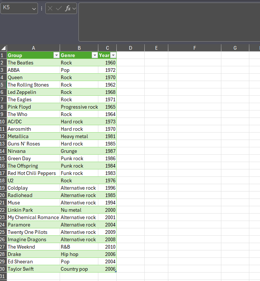Select column C header
This screenshot has height=281, width=260.
click(107, 48)
